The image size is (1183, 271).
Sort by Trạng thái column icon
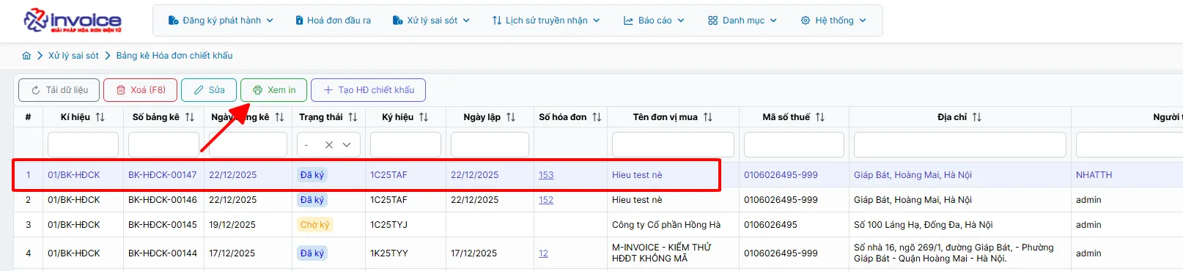pos(353,117)
